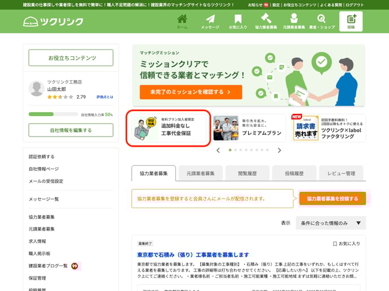Click 自社情報を編集する button
The height and width of the screenshot is (291, 389).
pyautogui.click(x=71, y=130)
